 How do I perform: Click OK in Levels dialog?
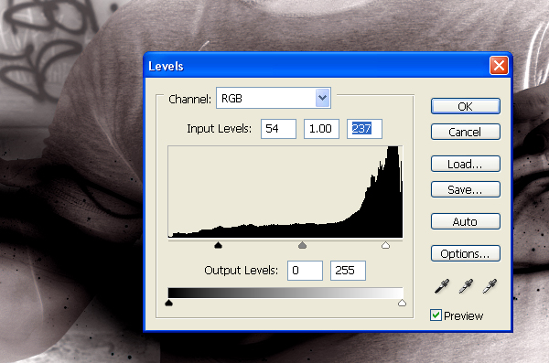[466, 106]
